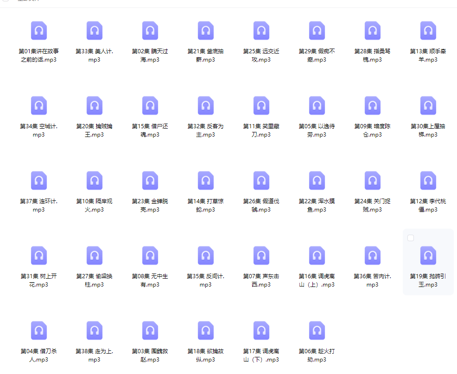Click the headphone icon above 第05集 以逸待劳
Image resolution: width=457 pixels, height=374 pixels.
[x=317, y=106]
